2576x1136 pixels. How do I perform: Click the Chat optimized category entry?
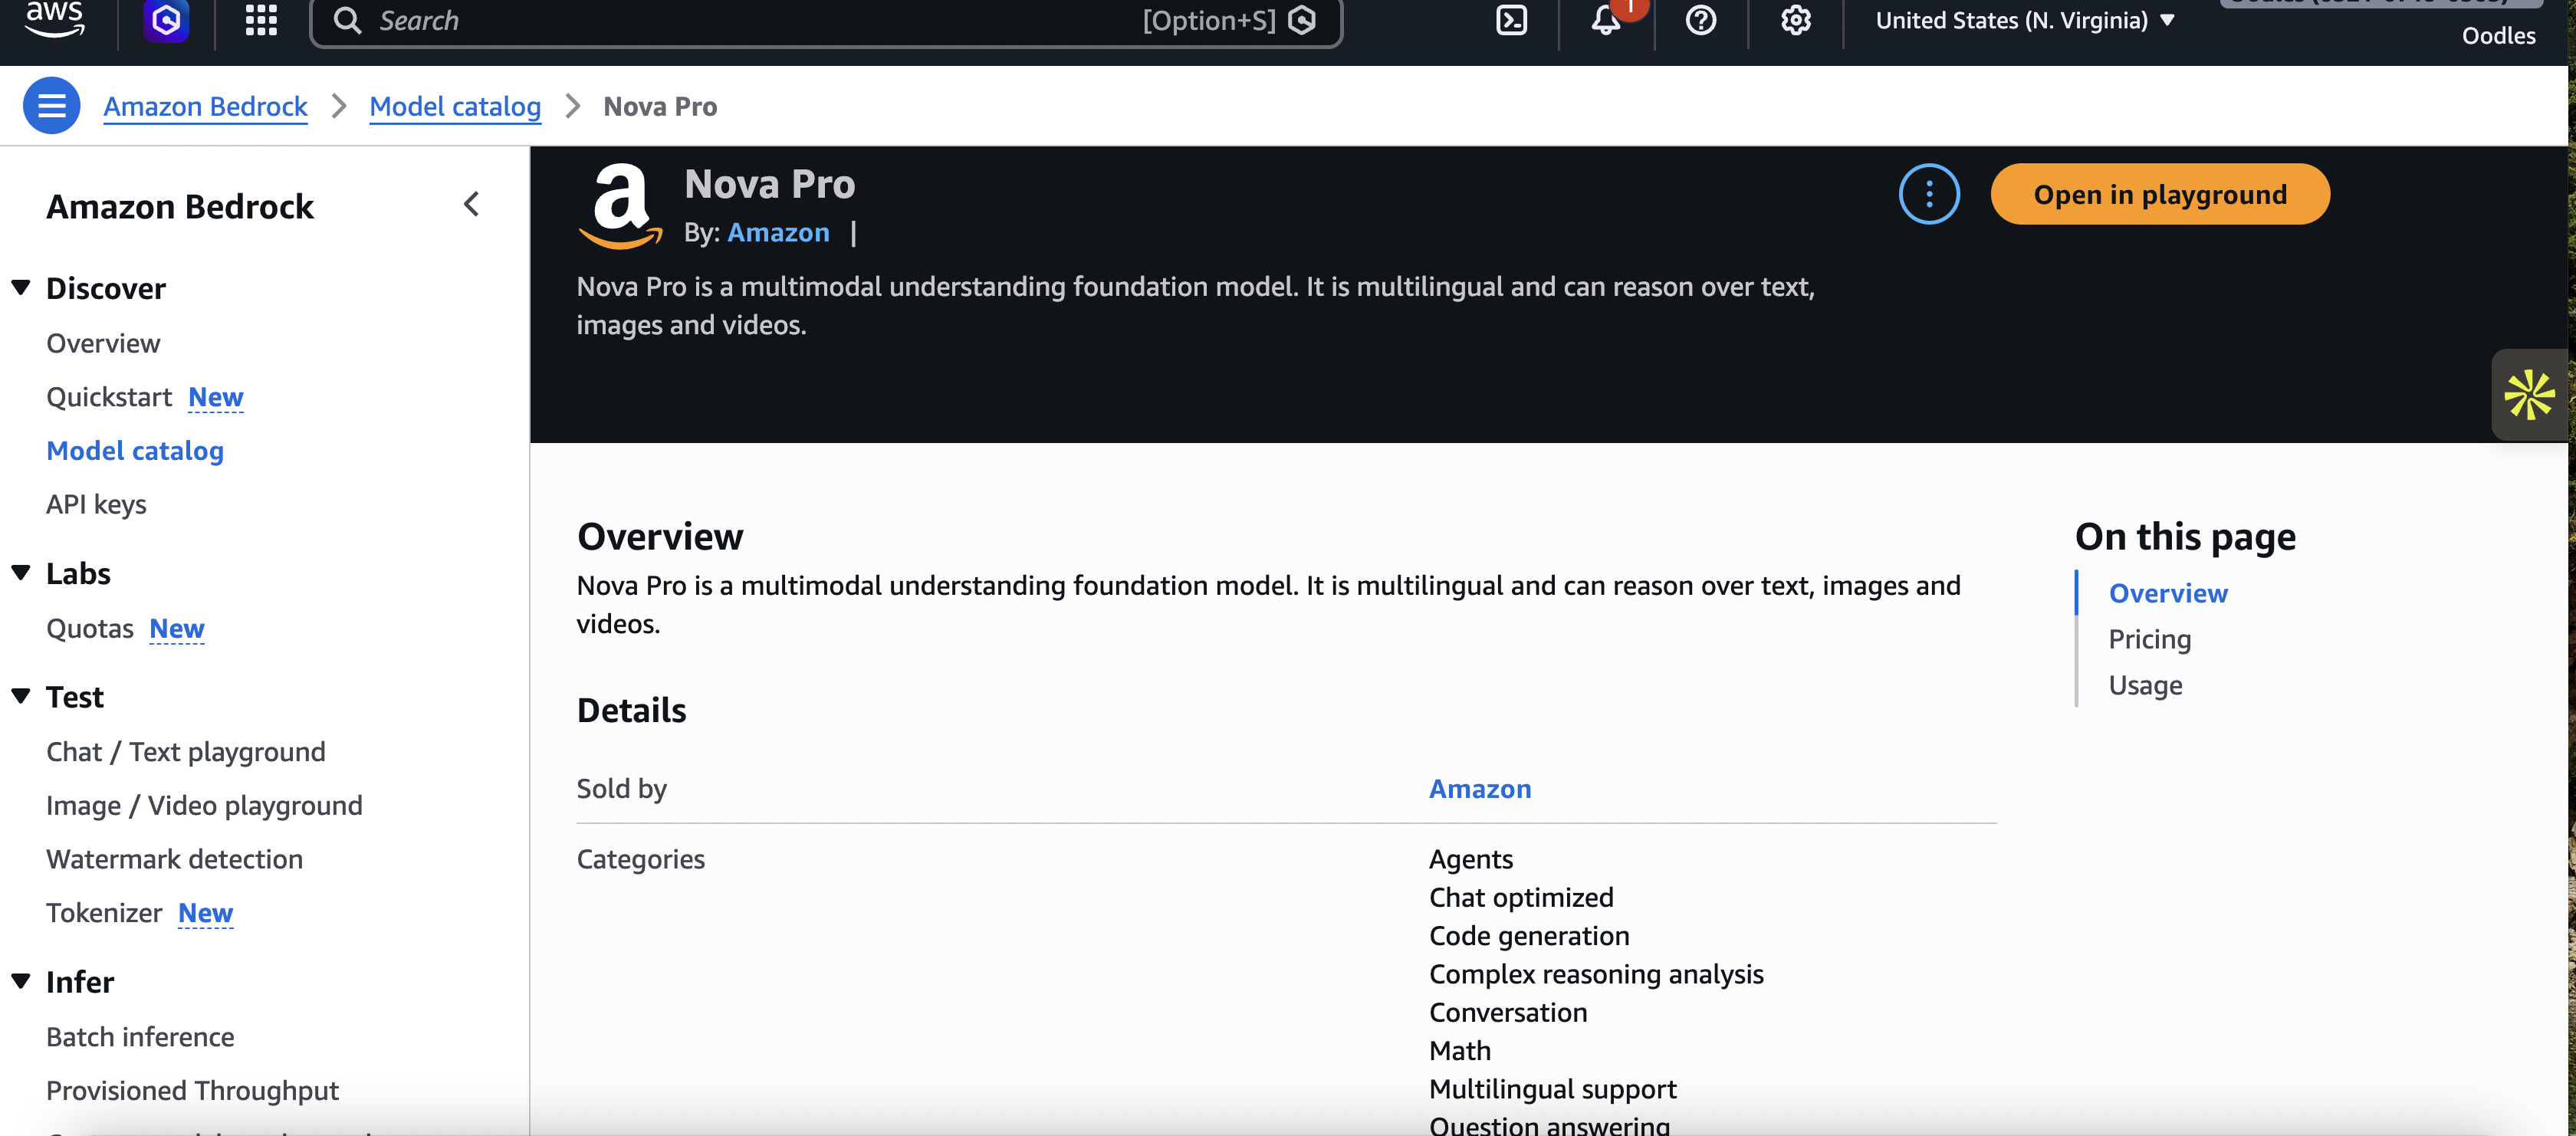[1521, 897]
